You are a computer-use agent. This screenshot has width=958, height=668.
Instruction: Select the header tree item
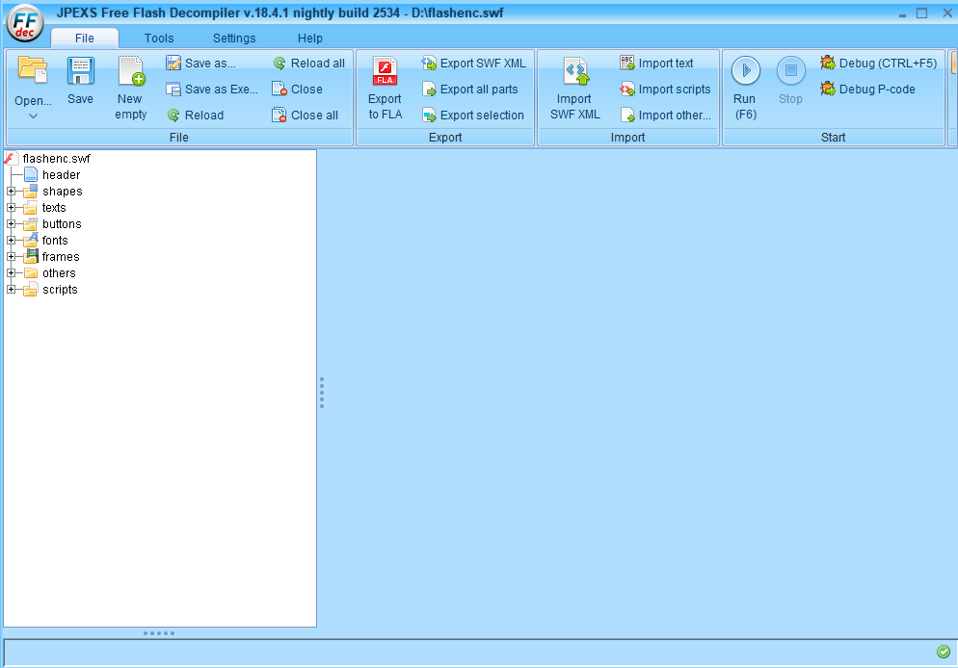tap(61, 175)
